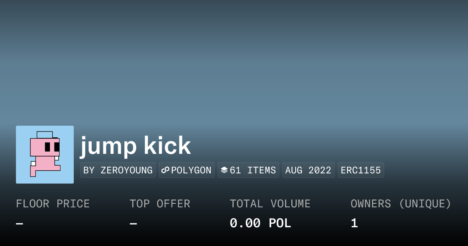Image resolution: width=468 pixels, height=246 pixels.
Task: Open the jump kick collection avatar
Action: (x=45, y=155)
